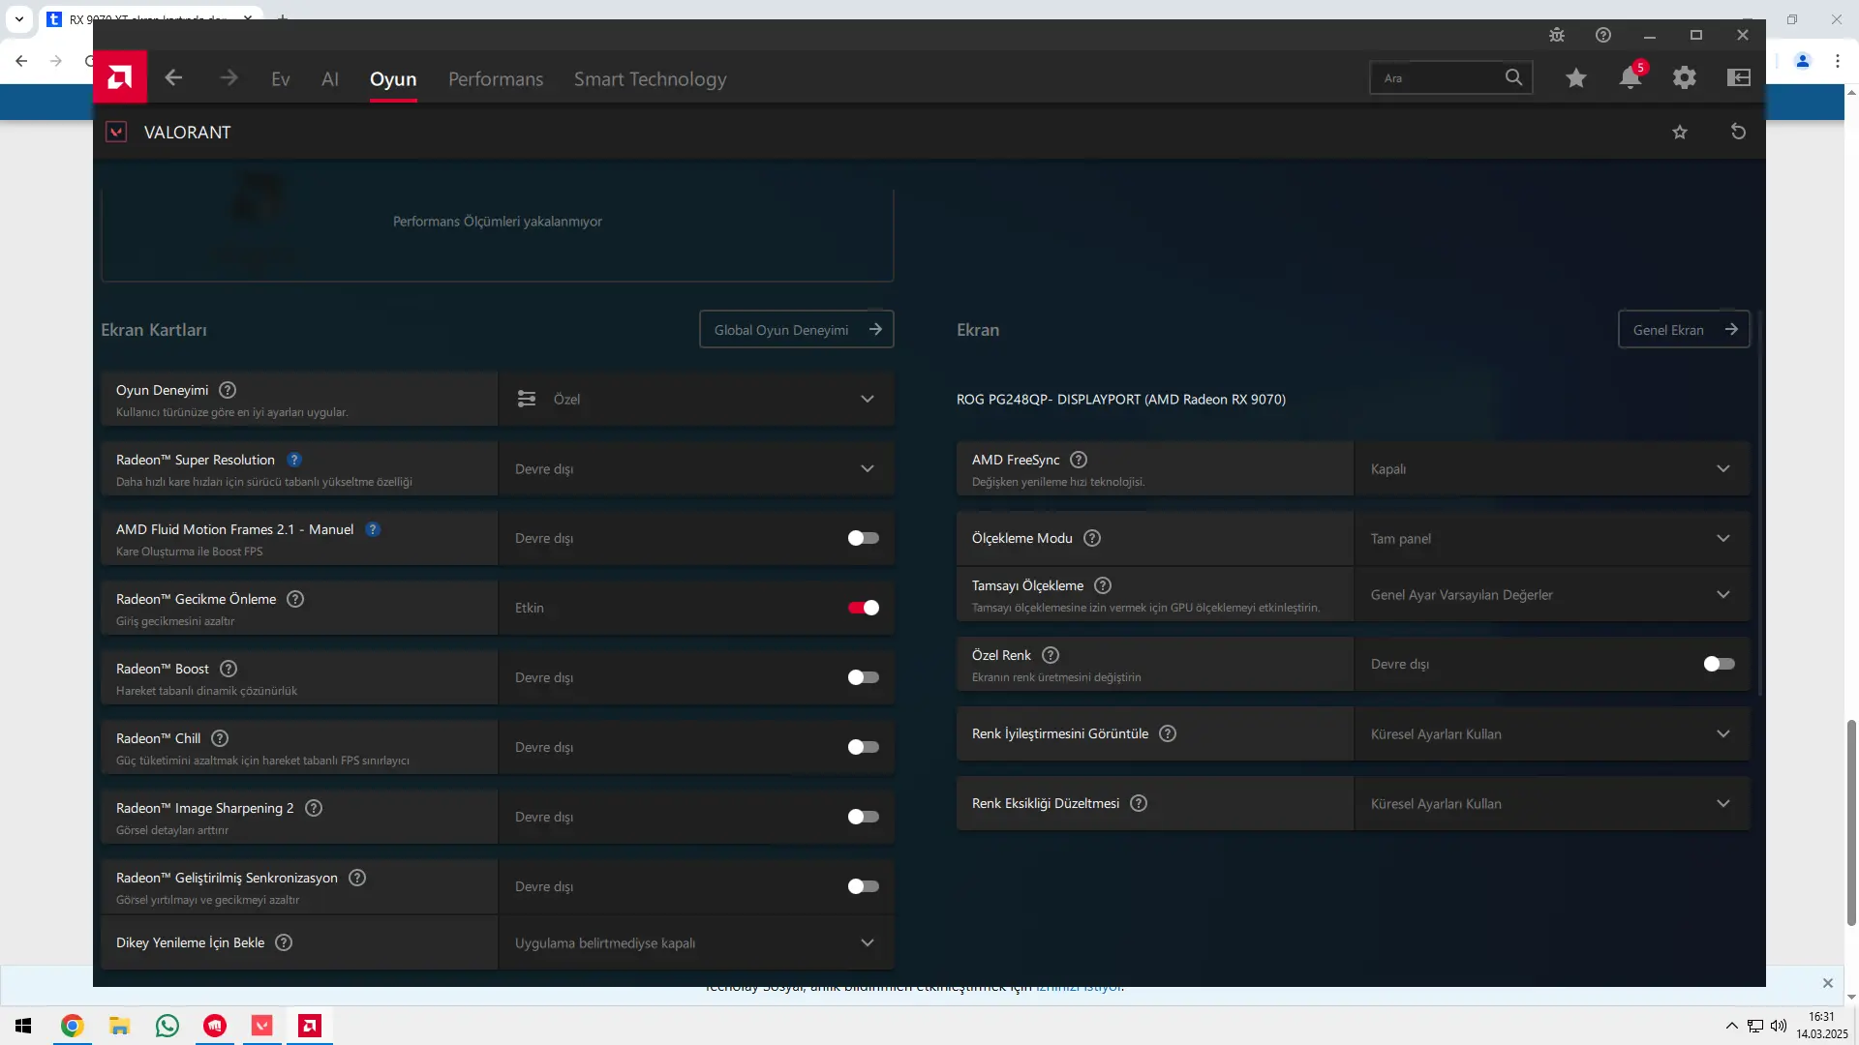Open Ölçekleme Modu dropdown

tap(1552, 538)
